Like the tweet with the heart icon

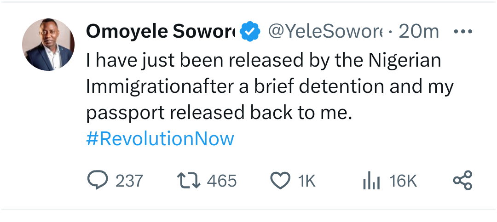279,181
